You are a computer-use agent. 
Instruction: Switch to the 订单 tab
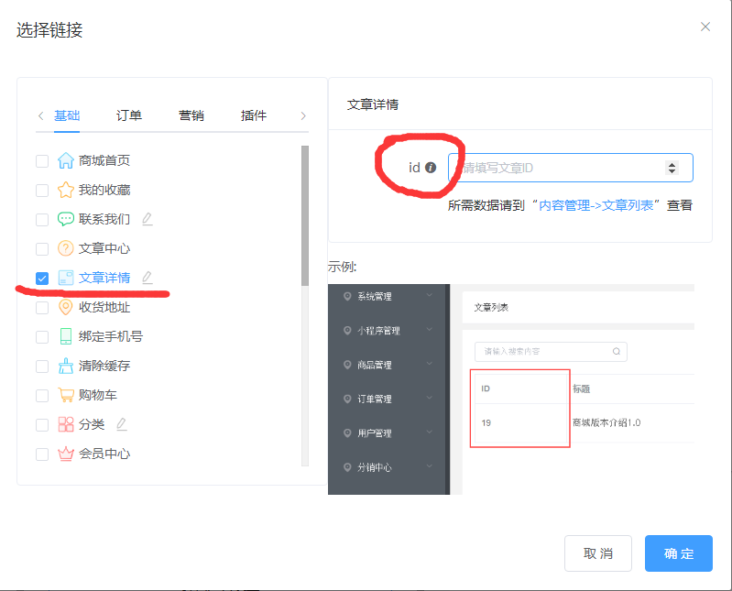[129, 115]
